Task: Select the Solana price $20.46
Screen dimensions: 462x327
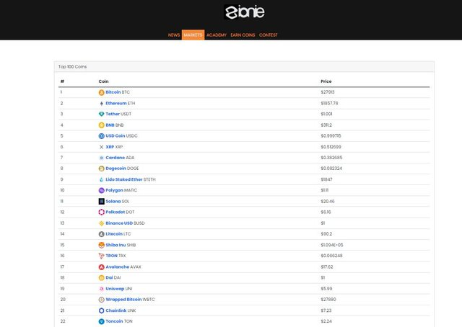Action: [328, 201]
